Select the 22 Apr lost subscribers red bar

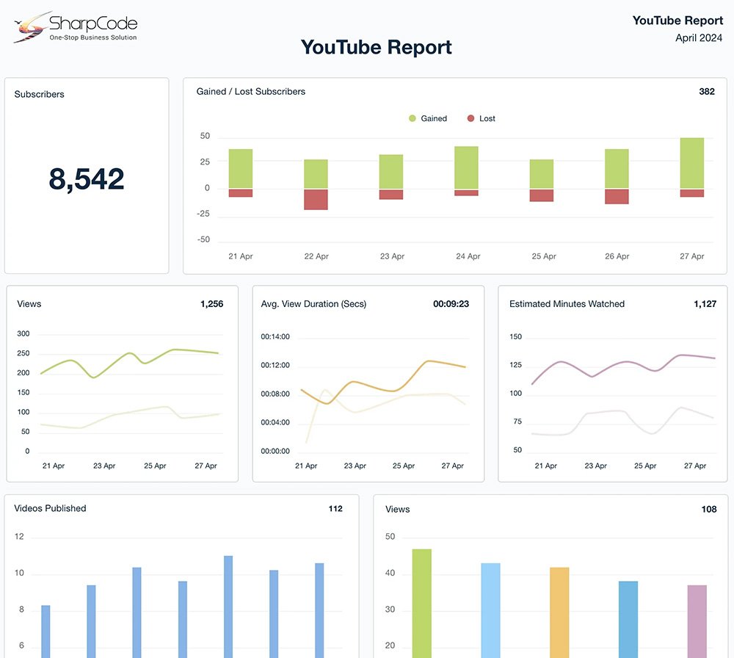[316, 199]
